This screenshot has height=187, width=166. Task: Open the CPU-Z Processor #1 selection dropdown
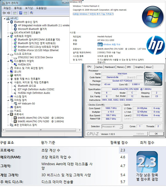tap(121, 127)
